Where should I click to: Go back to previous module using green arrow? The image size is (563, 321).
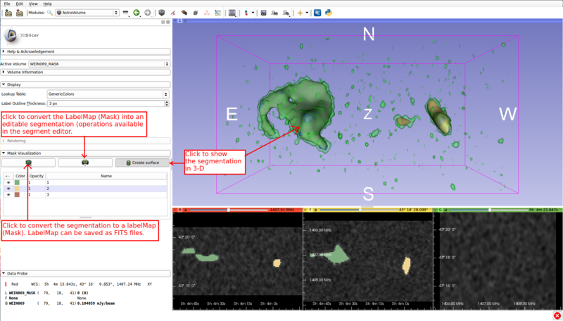[136, 13]
